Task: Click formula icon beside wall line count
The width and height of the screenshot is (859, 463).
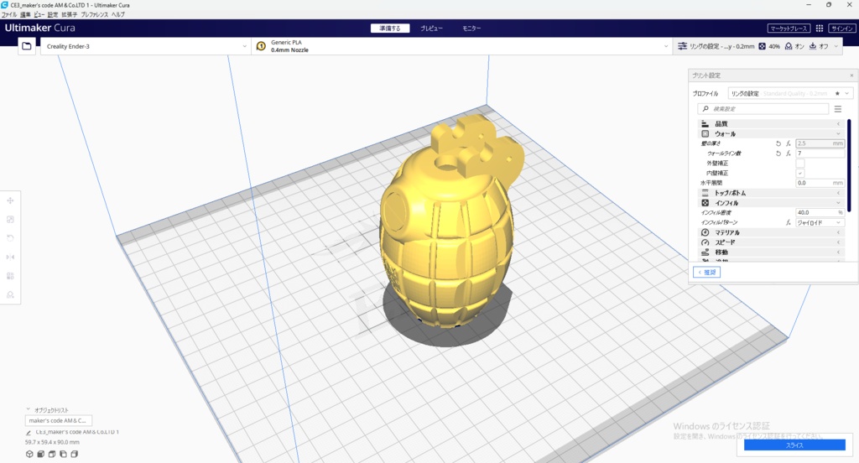Action: coord(789,153)
